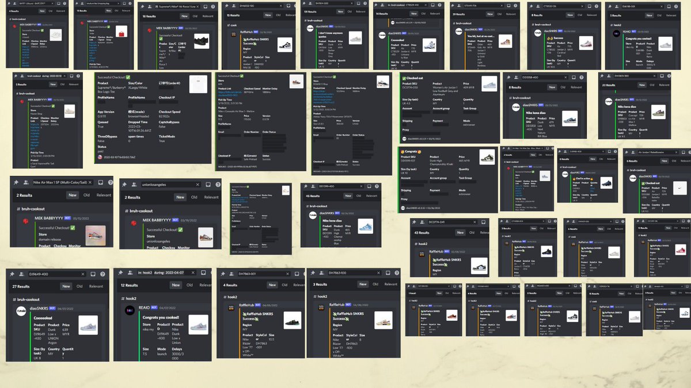Select the Relevant tab in the unionlosangeles results

[211, 197]
